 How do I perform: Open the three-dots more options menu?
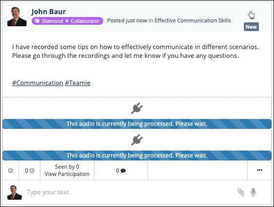click(259, 170)
